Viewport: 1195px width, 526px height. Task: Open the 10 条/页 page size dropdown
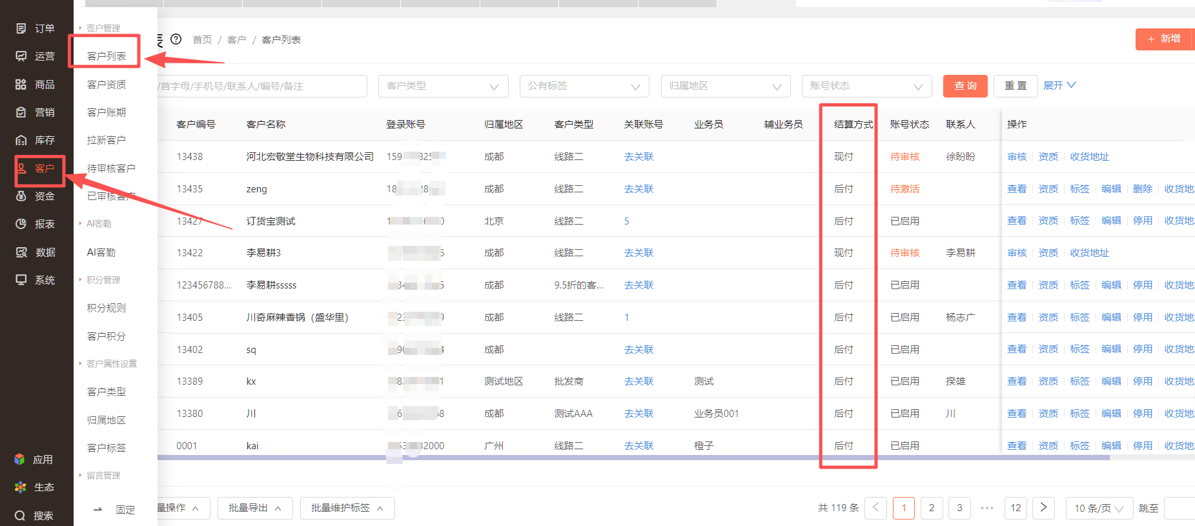click(1099, 508)
